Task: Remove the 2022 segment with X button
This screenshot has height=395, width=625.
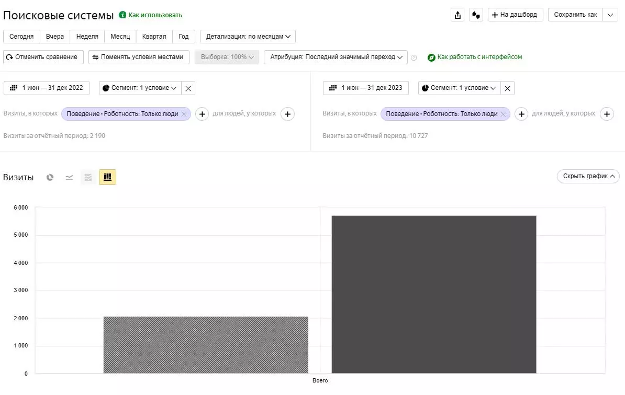Action: [x=188, y=88]
